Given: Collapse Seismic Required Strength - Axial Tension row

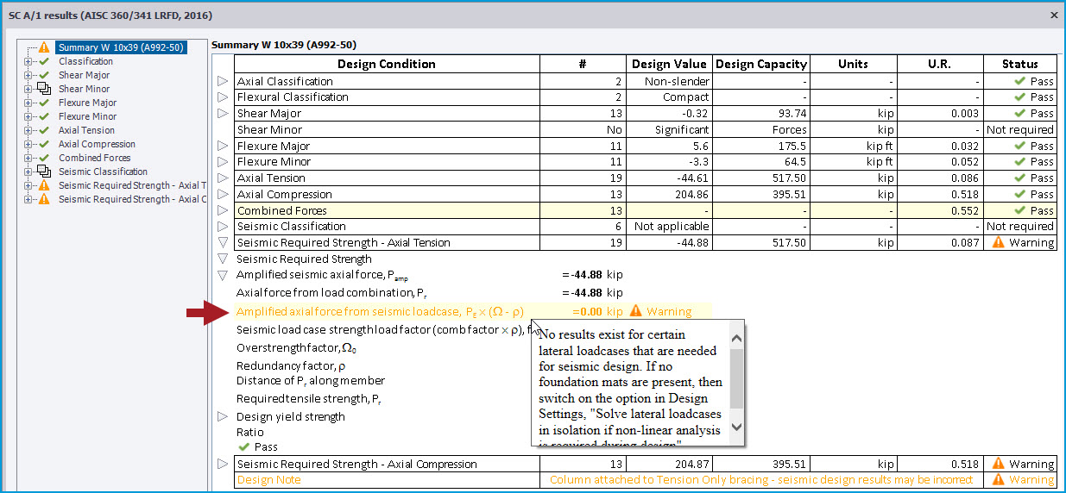Looking at the screenshot, I should pos(223,243).
